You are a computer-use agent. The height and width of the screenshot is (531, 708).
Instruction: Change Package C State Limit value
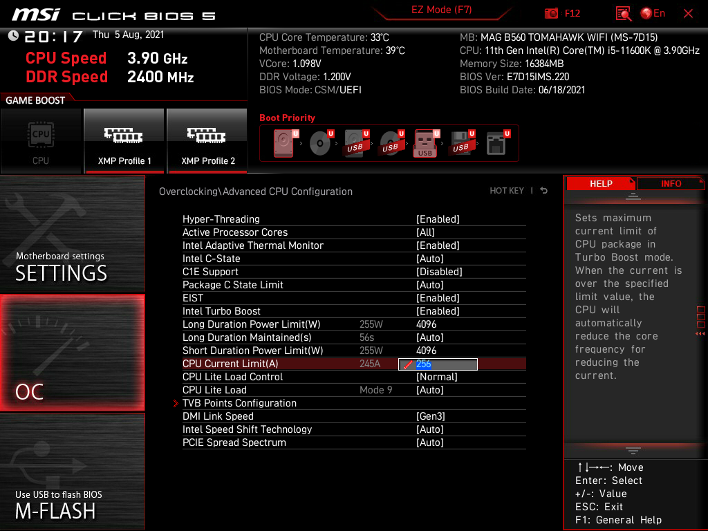pyautogui.click(x=429, y=284)
